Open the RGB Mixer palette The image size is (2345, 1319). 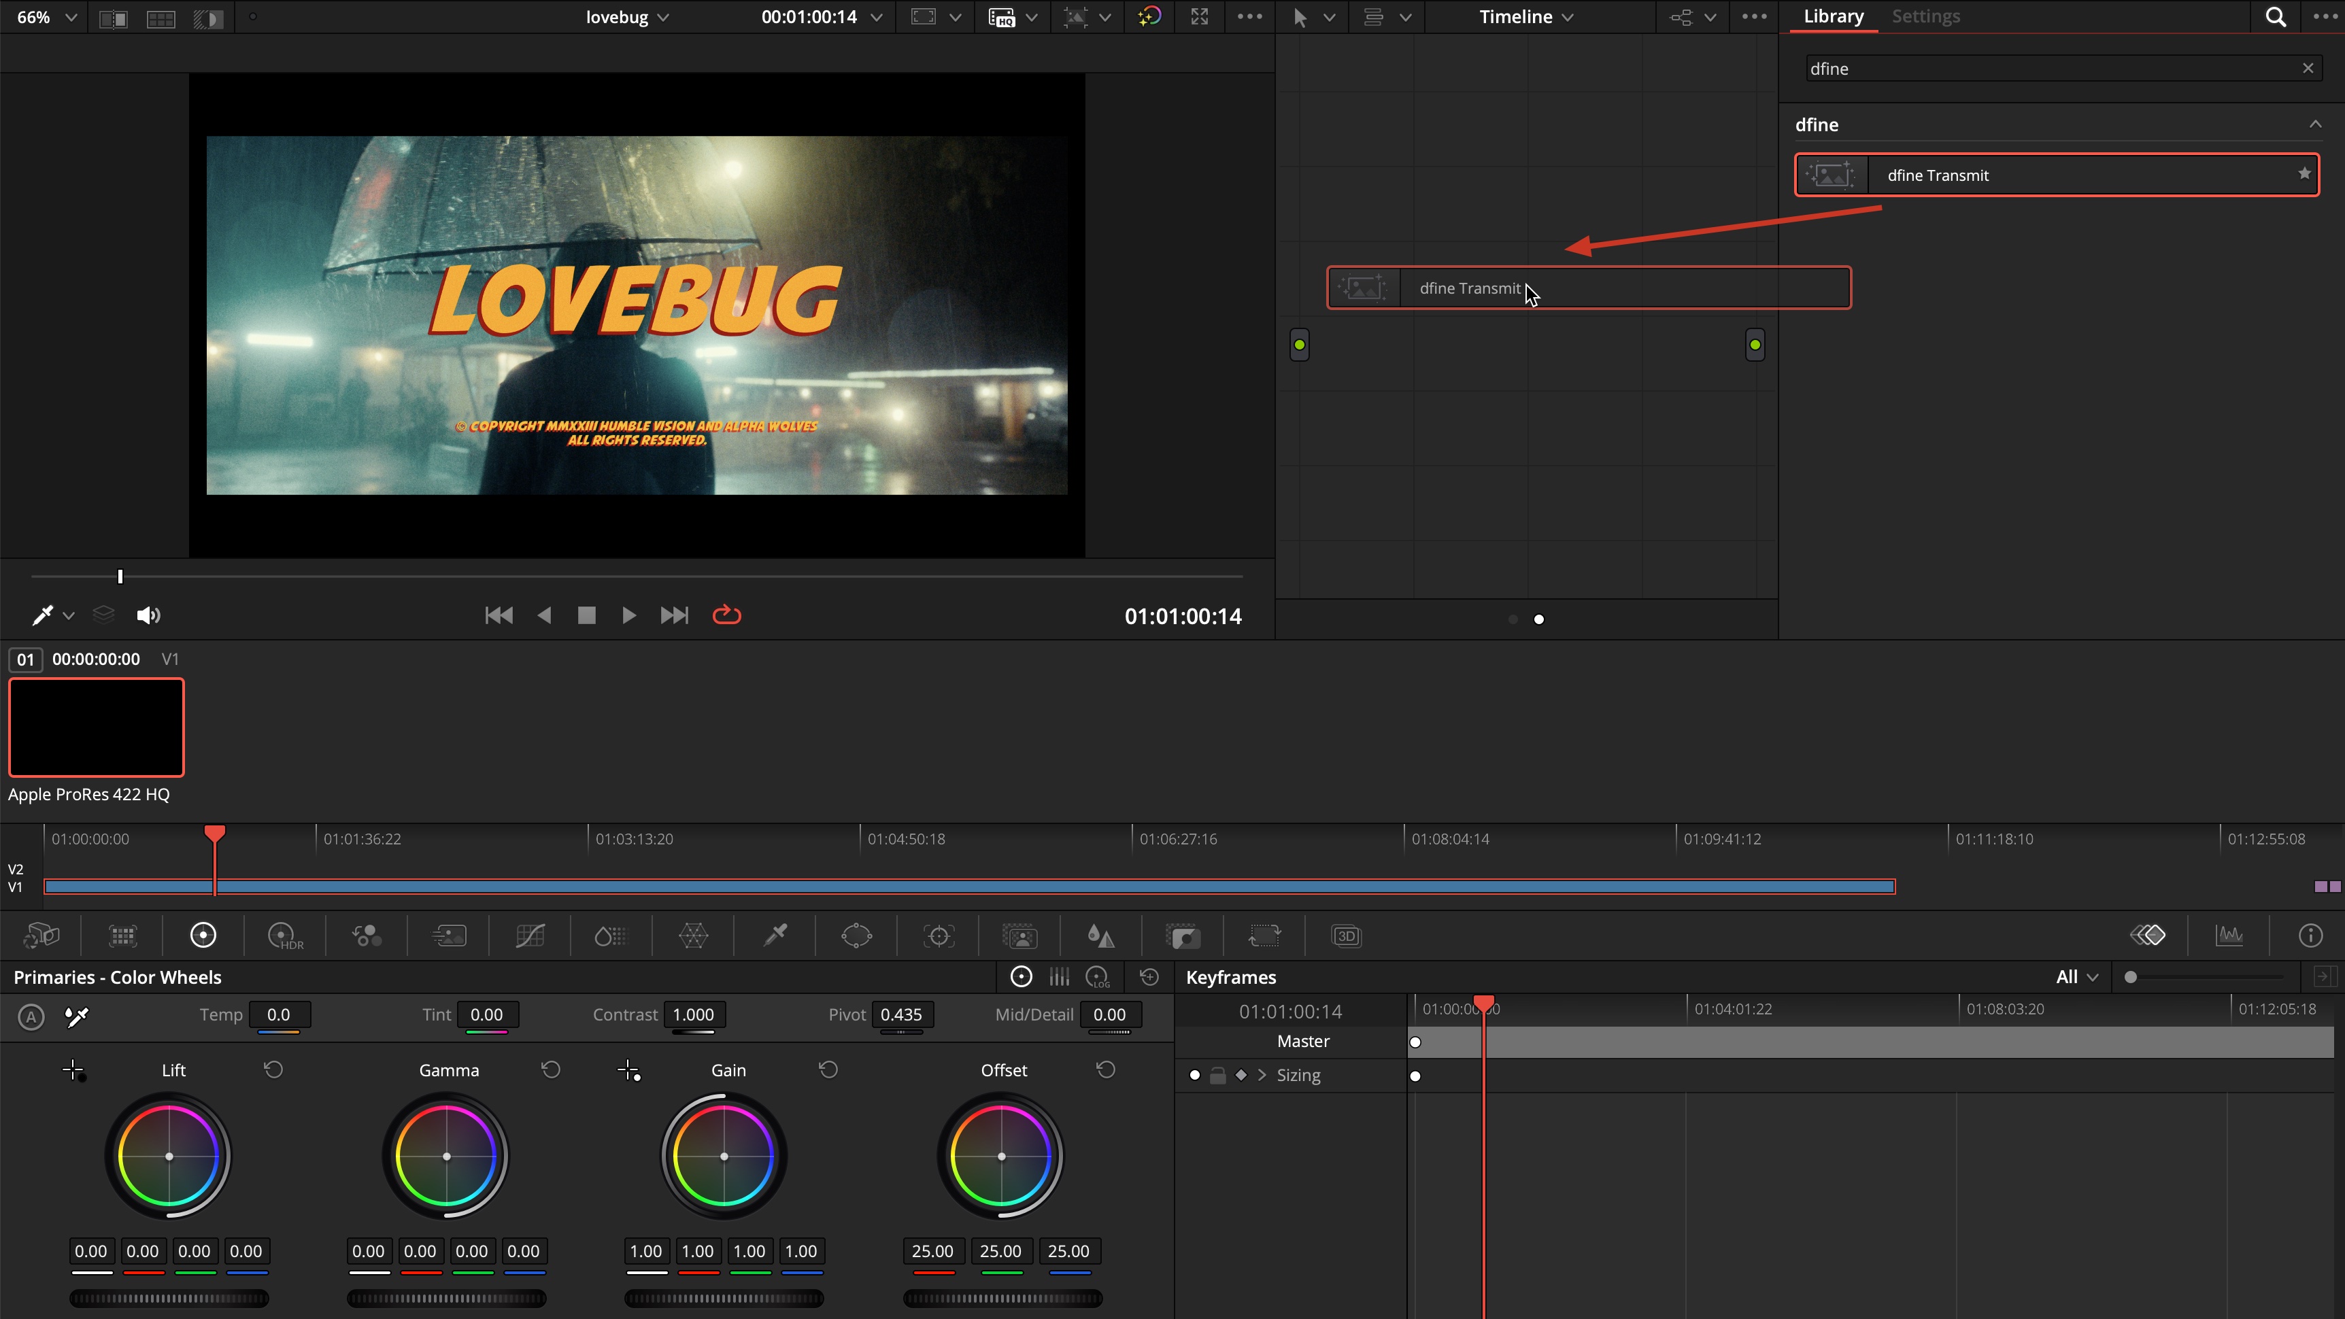click(x=367, y=936)
